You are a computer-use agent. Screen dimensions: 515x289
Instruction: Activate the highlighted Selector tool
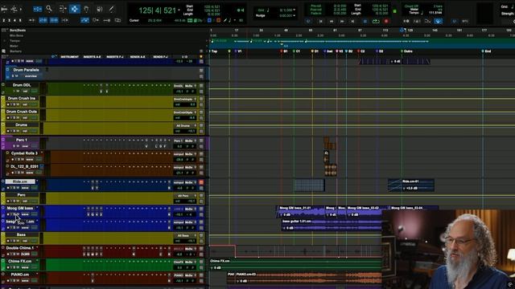(75, 9)
